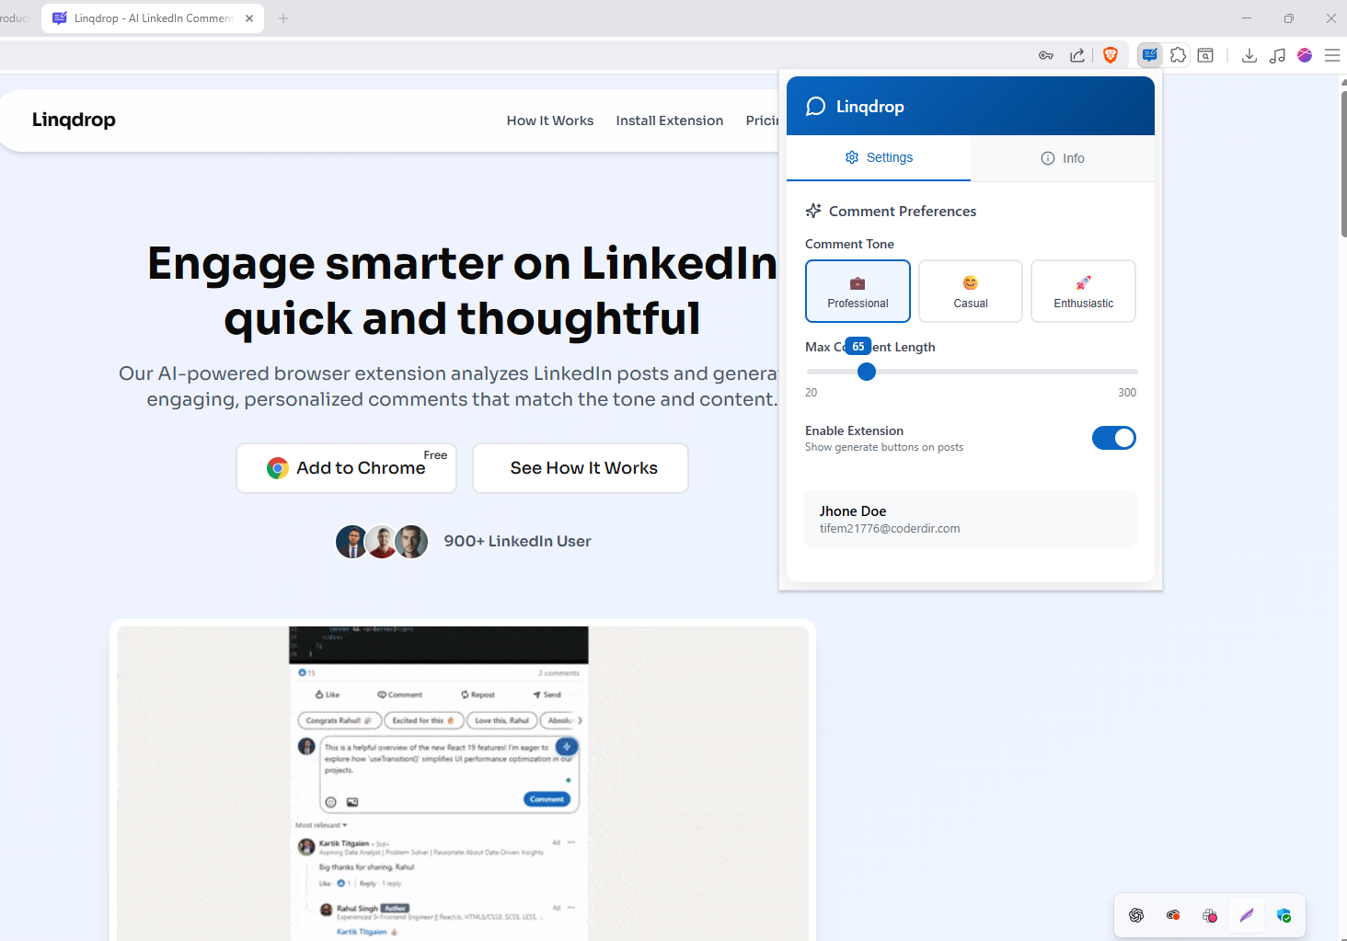Click the brain icon in bottom bar
1347x941 pixels.
pyautogui.click(x=1210, y=915)
